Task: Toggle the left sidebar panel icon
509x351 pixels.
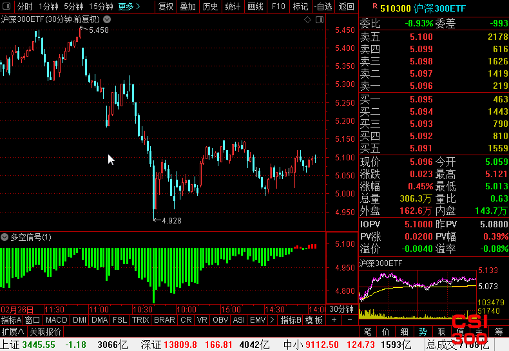Action: [6, 6]
